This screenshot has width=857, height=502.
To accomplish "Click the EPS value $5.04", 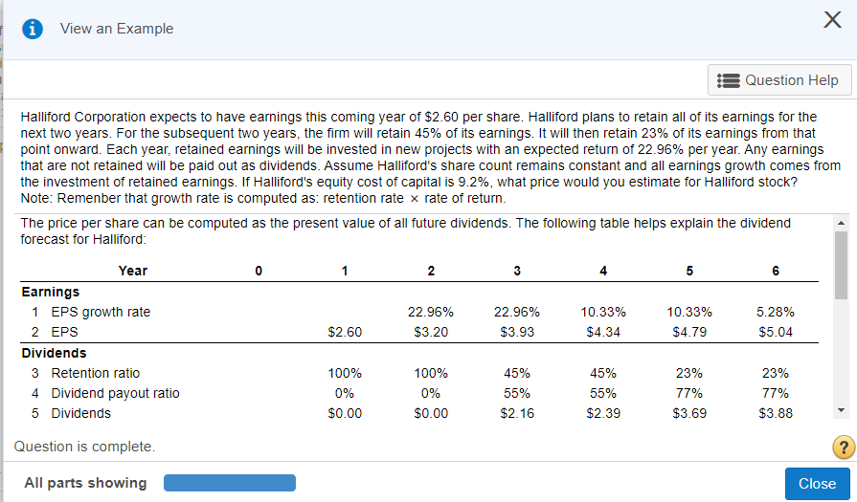I will (776, 333).
